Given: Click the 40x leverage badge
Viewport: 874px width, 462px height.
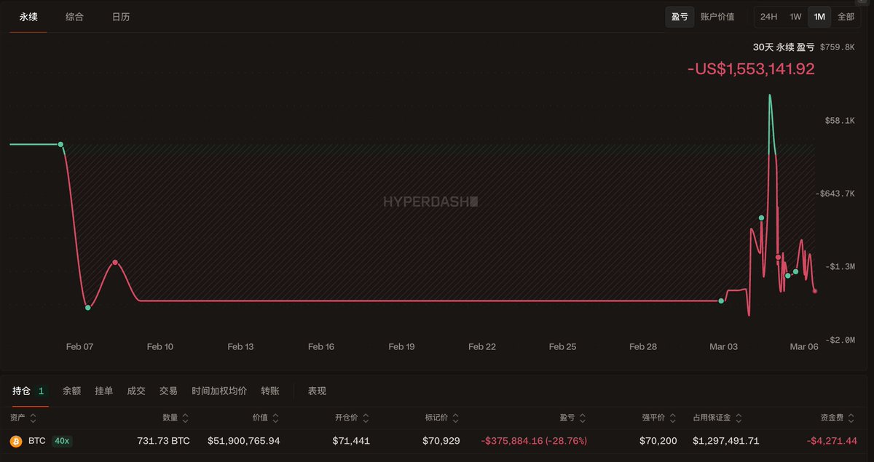Looking at the screenshot, I should (62, 441).
